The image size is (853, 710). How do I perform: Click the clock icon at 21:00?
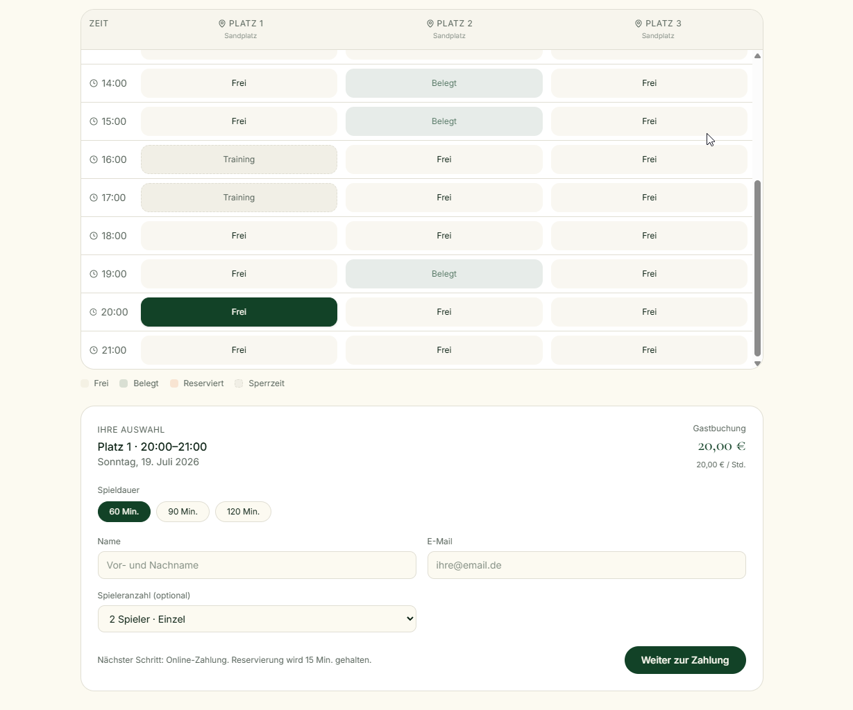point(94,350)
